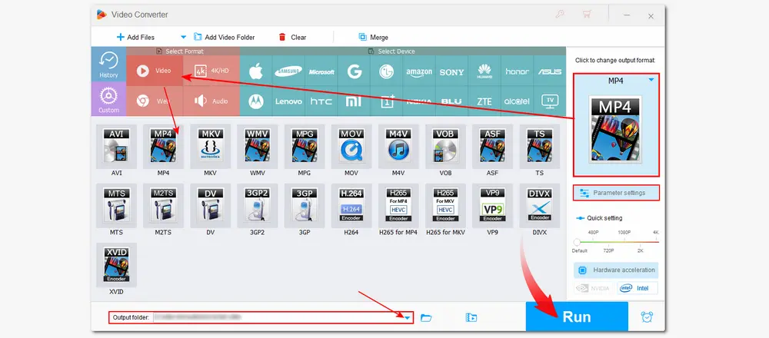Open the TV device category
This screenshot has height=338, width=769.
click(x=550, y=101)
